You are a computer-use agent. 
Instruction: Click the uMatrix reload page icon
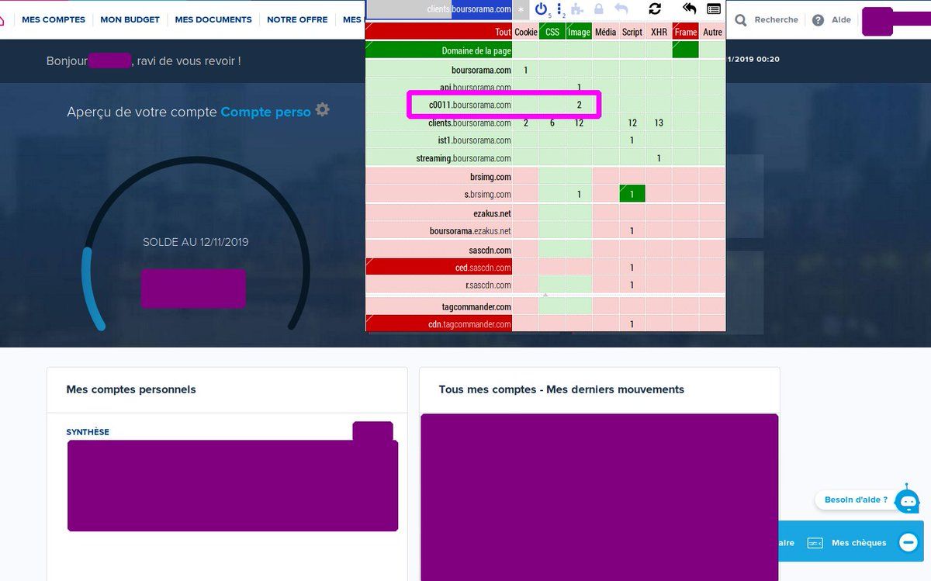[x=655, y=9]
